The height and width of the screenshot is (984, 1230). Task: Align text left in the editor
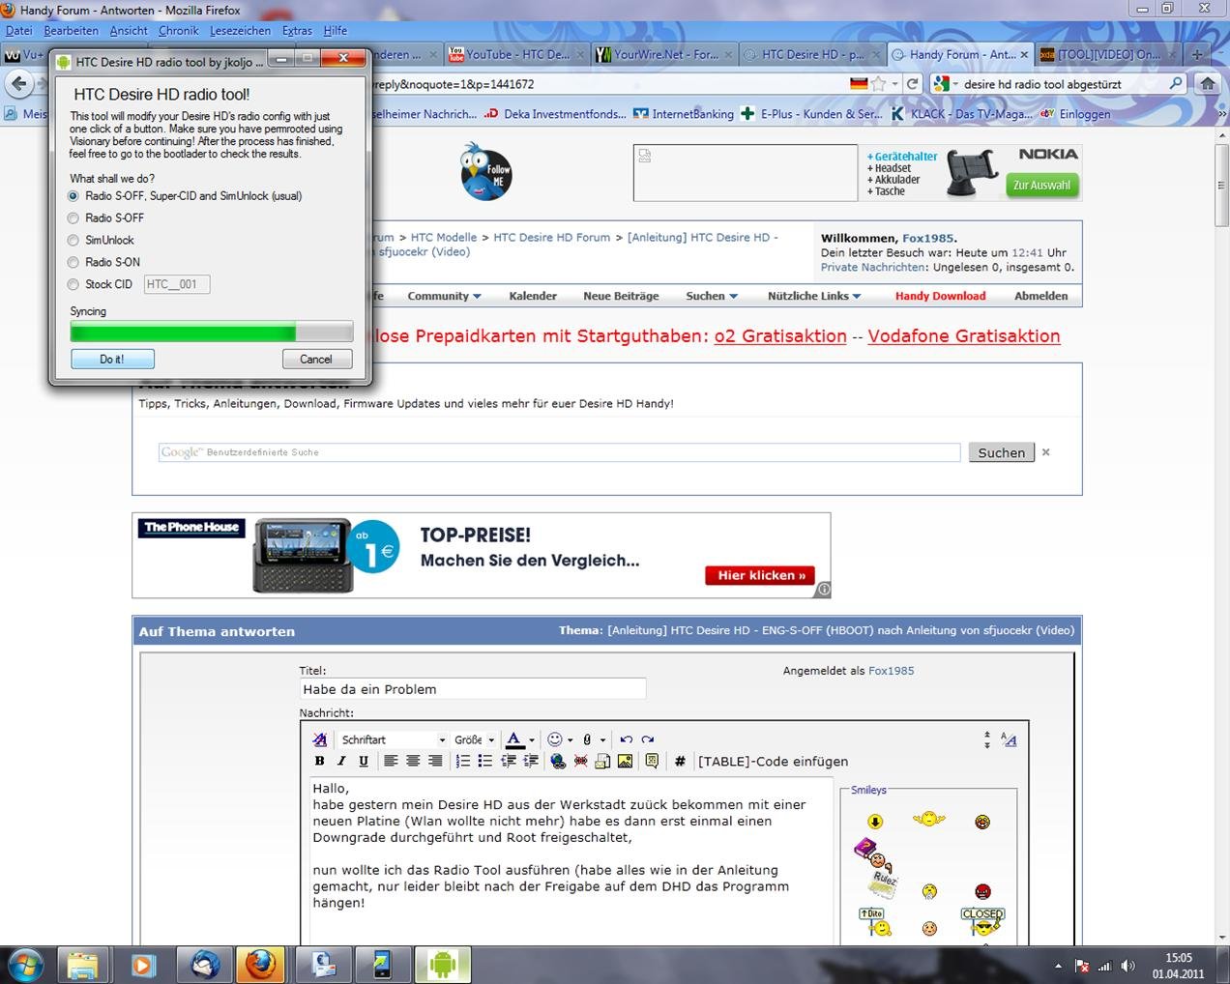(x=391, y=762)
